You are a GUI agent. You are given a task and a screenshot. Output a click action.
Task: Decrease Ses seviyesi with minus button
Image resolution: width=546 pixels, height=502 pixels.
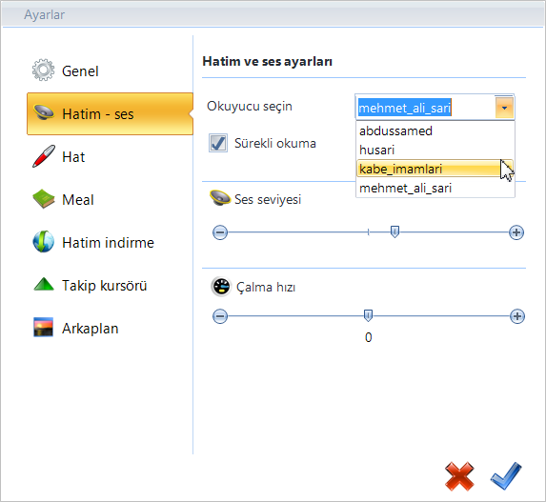(220, 232)
